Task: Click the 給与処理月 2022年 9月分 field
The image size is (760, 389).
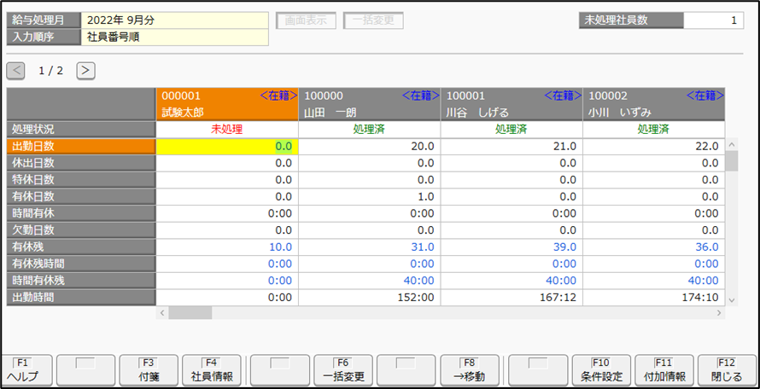Action: tap(175, 20)
